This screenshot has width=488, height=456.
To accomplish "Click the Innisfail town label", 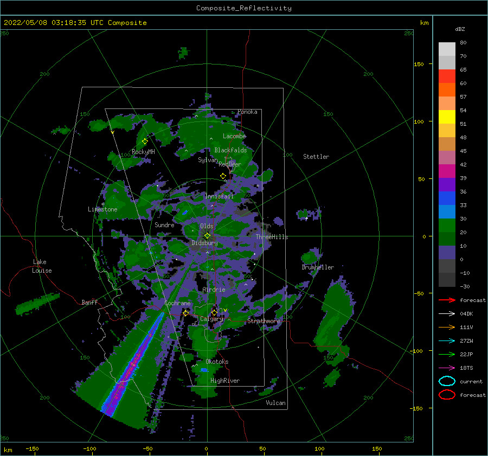I will (x=219, y=196).
